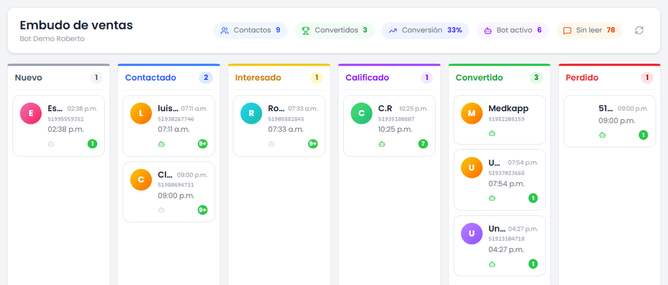Click phone number 51982208159
Screen dimensions: 668x285
coord(507,119)
